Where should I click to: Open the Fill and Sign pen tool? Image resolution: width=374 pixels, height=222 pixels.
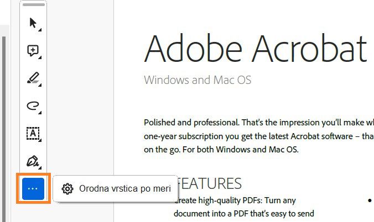(33, 161)
